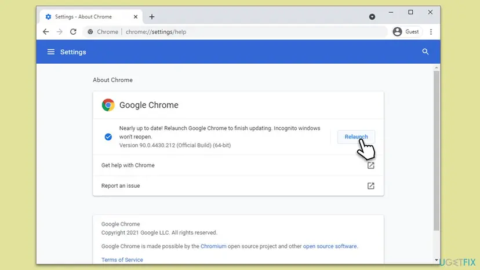Reload the page

coord(73,32)
